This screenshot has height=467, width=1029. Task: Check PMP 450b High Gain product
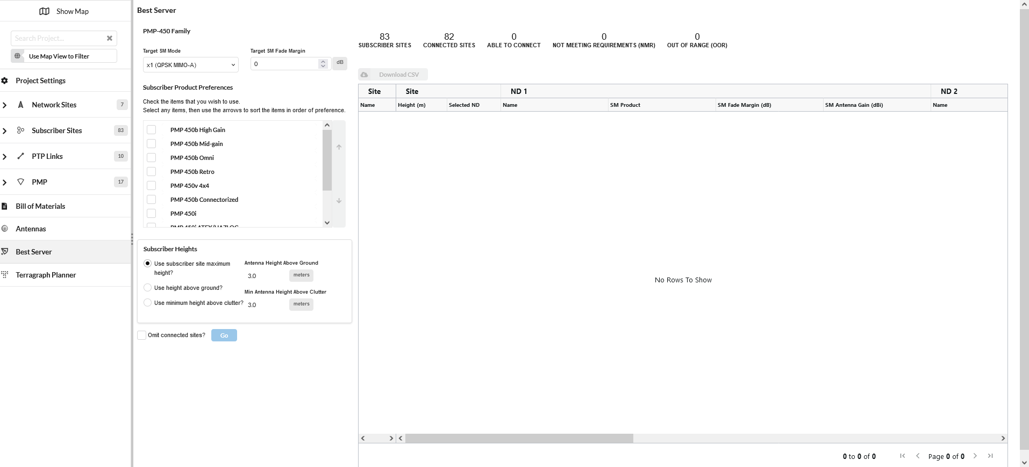tap(151, 130)
